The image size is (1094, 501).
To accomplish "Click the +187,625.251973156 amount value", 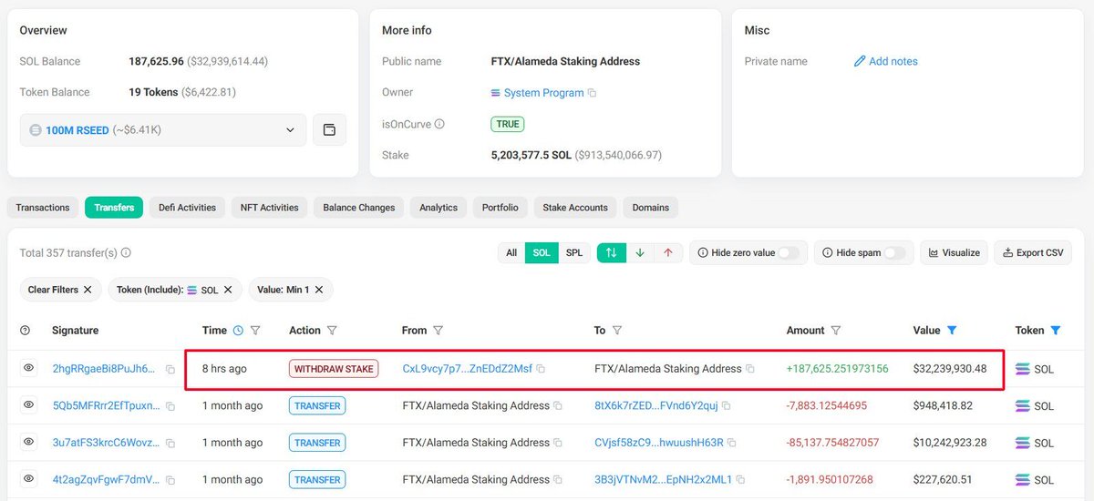I will 837,369.
